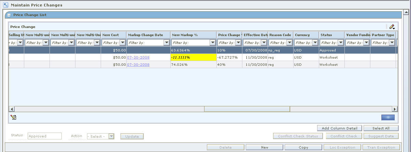Open the Action Select dropdown
This screenshot has width=411, height=152.
111,136
